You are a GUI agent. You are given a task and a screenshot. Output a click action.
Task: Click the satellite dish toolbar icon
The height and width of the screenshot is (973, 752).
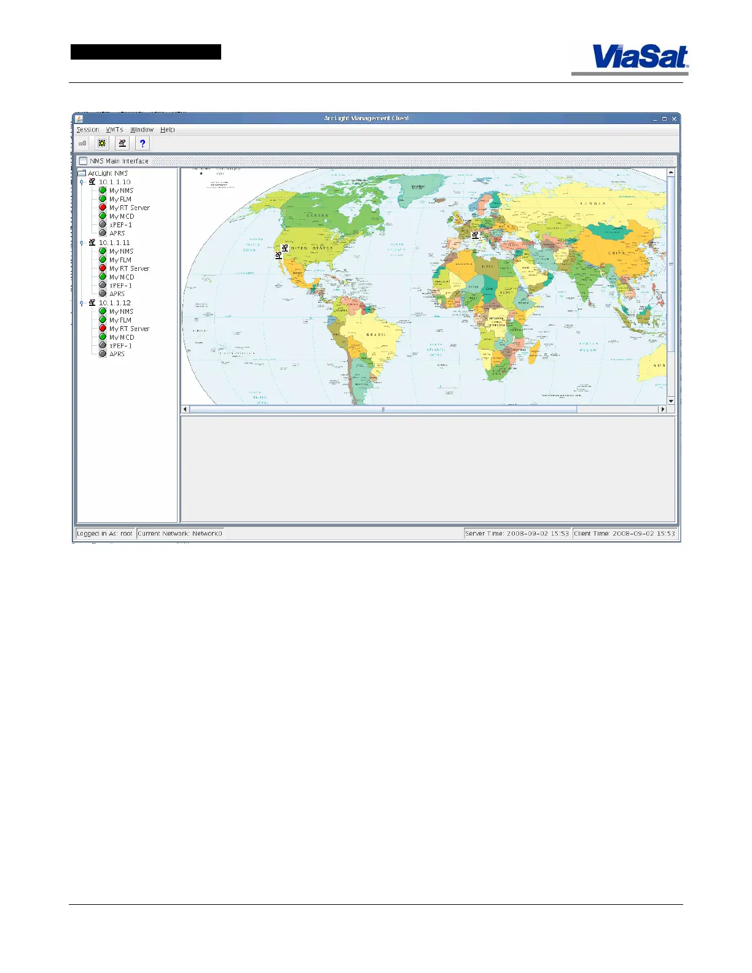122,143
